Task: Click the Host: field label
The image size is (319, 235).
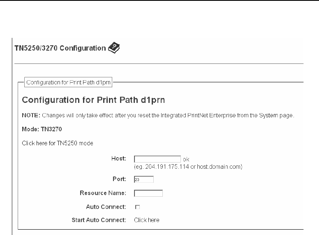Action: [x=118, y=159]
